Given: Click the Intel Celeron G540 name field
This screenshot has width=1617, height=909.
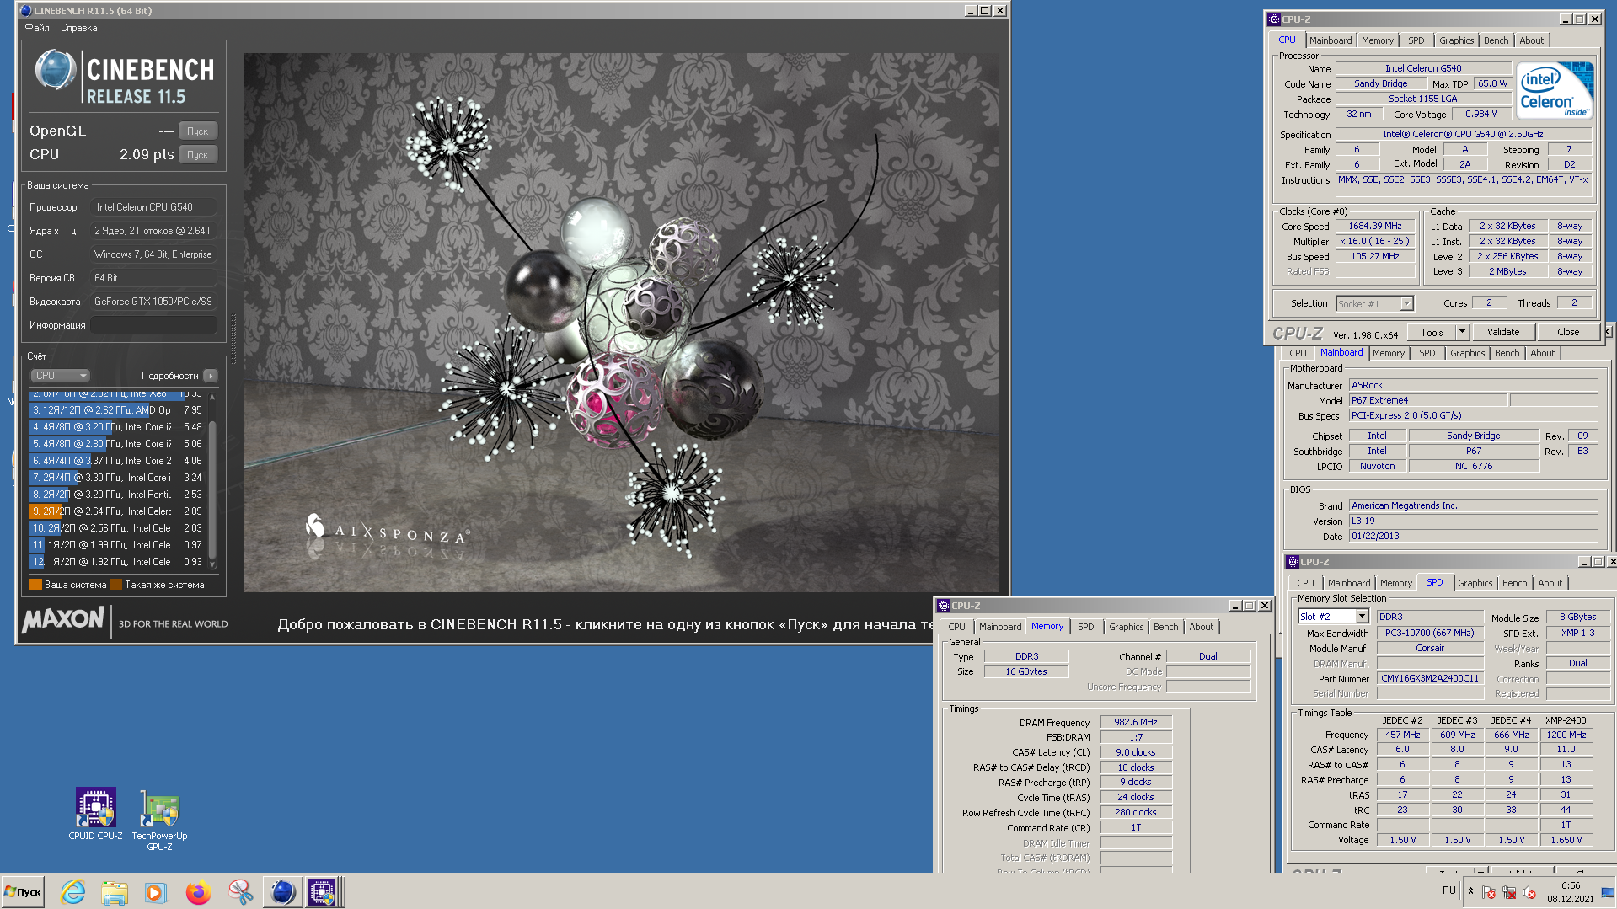Looking at the screenshot, I should 1422,68.
